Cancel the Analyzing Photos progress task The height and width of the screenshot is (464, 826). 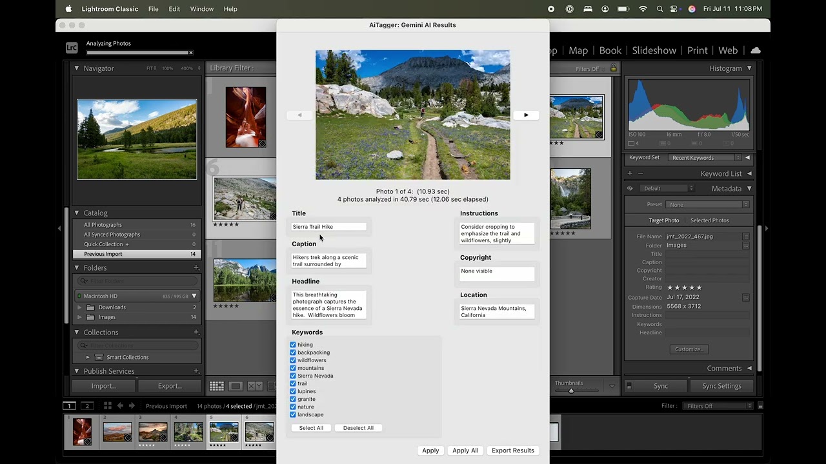[190, 53]
